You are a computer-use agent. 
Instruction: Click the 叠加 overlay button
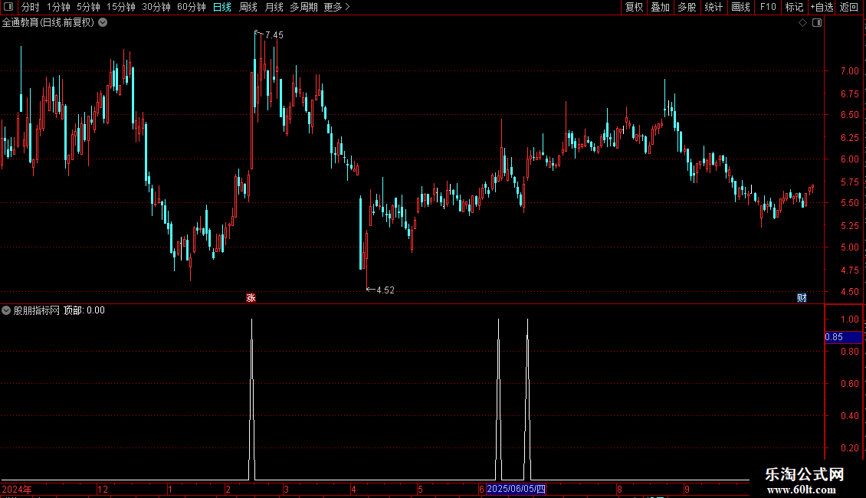660,7
